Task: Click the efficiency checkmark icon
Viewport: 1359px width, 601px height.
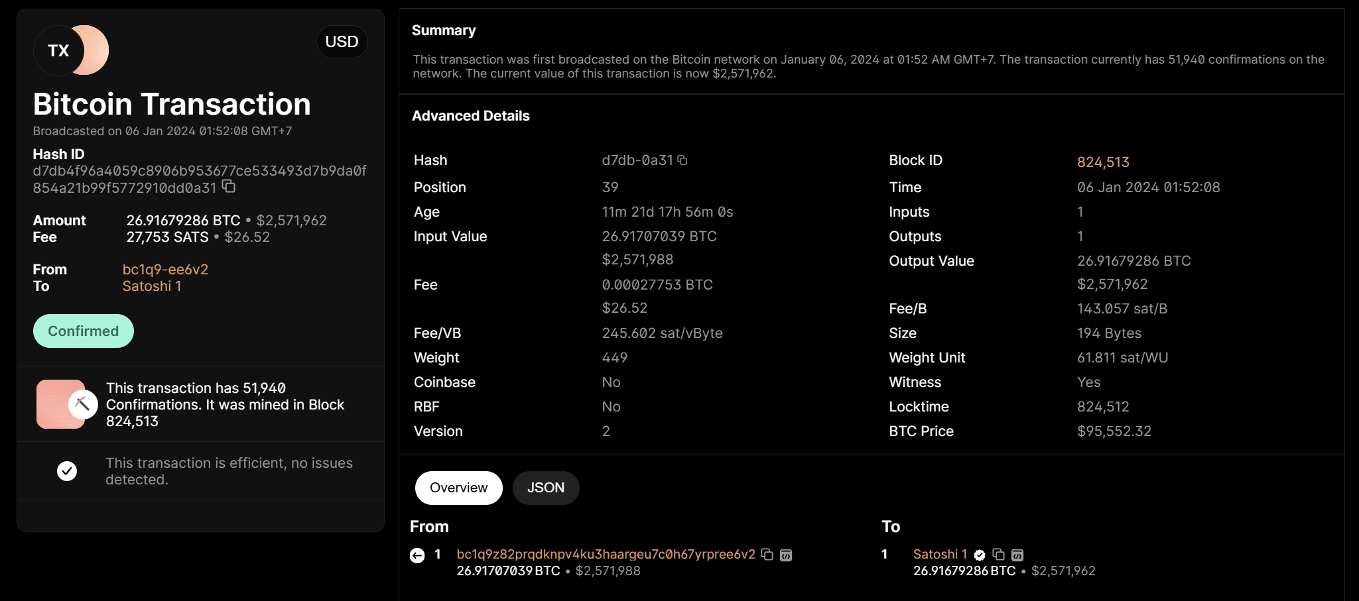Action: [67, 471]
